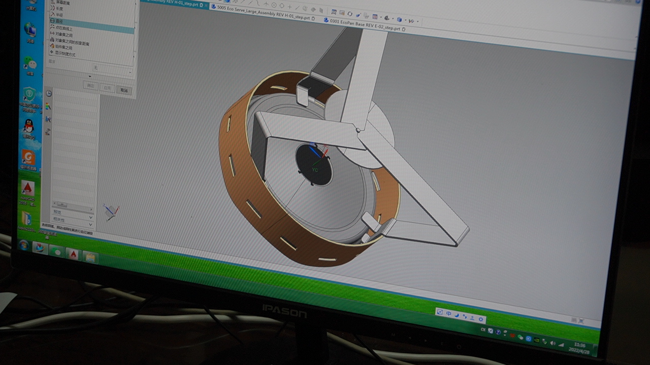Select 直径 (diameter) measurement type
This screenshot has width=650, height=365.
(60, 21)
